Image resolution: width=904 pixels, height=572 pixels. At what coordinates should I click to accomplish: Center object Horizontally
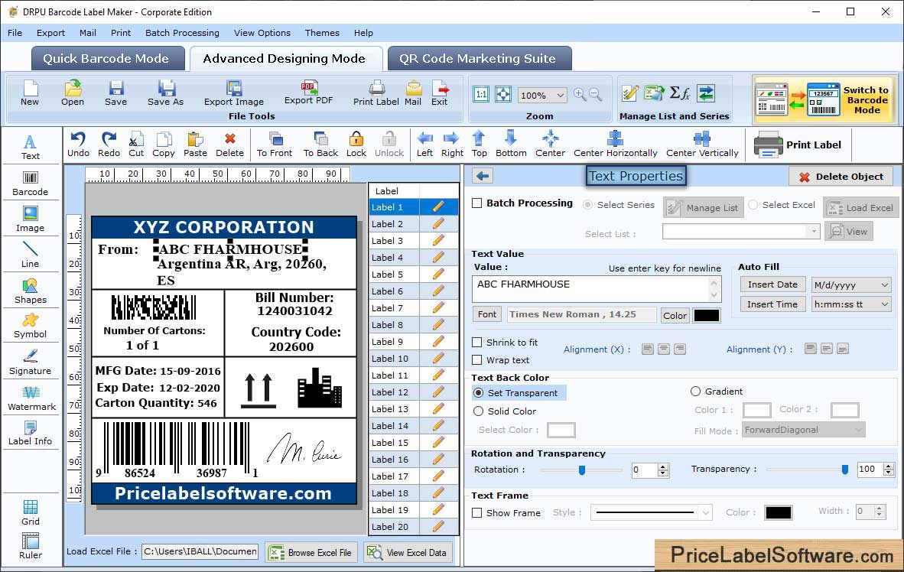pyautogui.click(x=615, y=145)
